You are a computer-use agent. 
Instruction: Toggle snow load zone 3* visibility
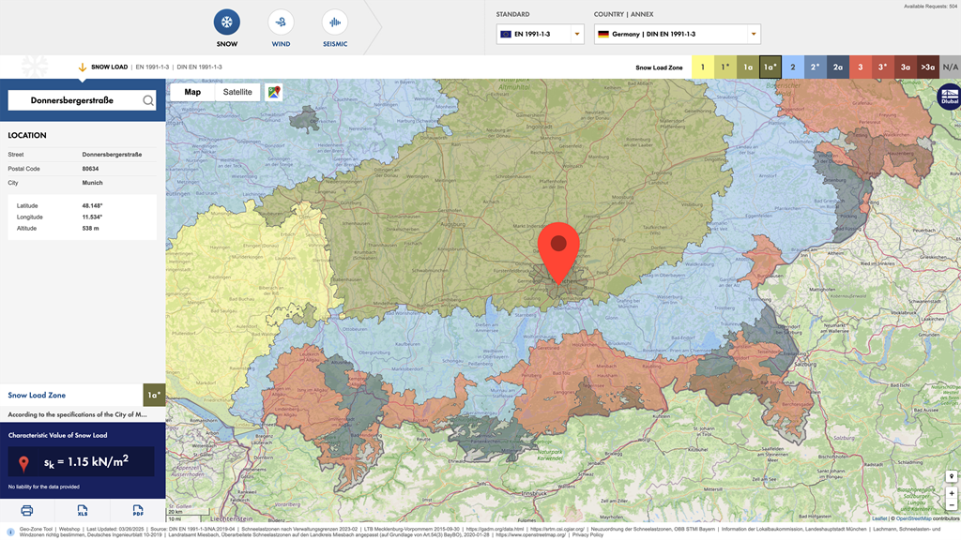pos(882,67)
